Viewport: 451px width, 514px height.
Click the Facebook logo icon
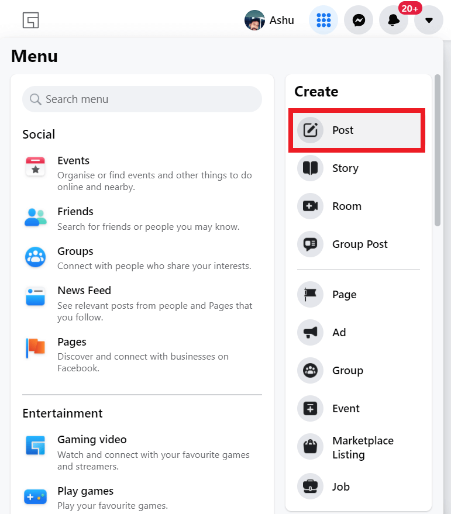pos(30,20)
